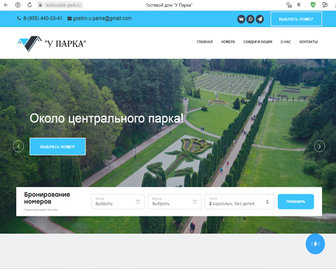This screenshot has width=336, height=269.
Task: Open the Заезд check-in date picker
Action: coord(118,202)
